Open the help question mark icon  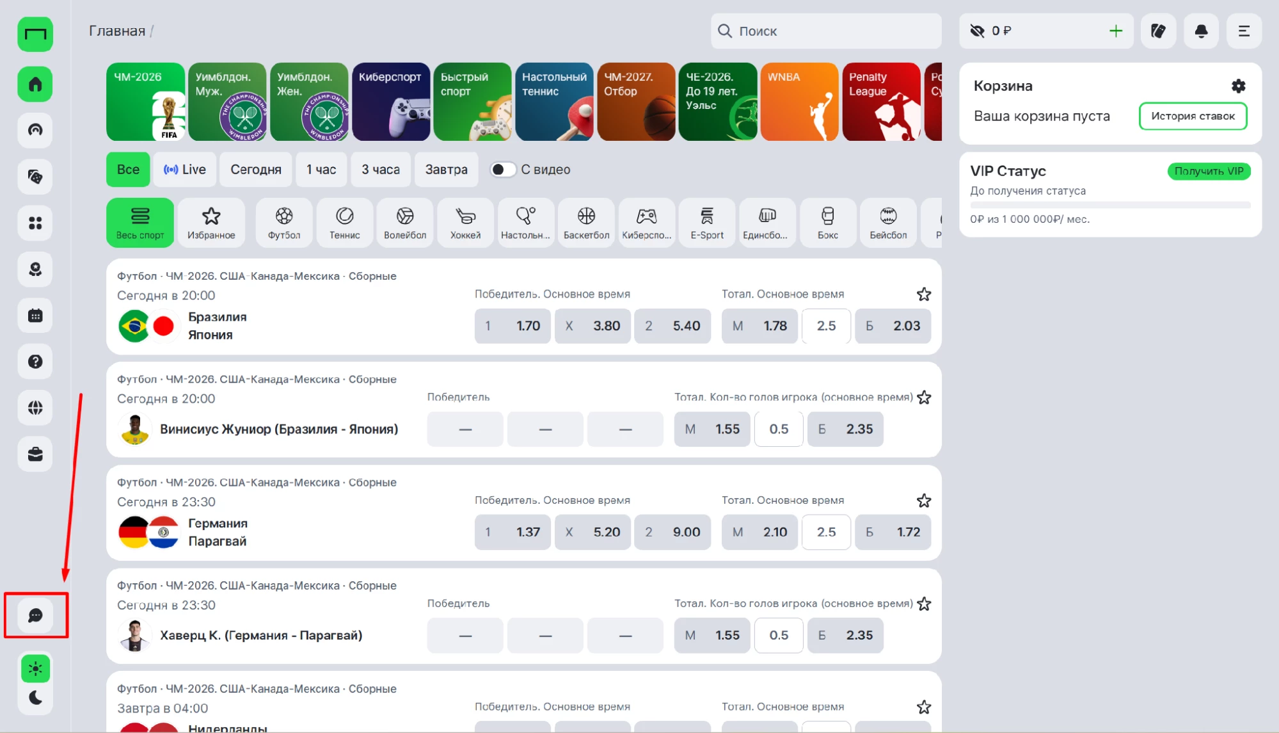(35, 361)
